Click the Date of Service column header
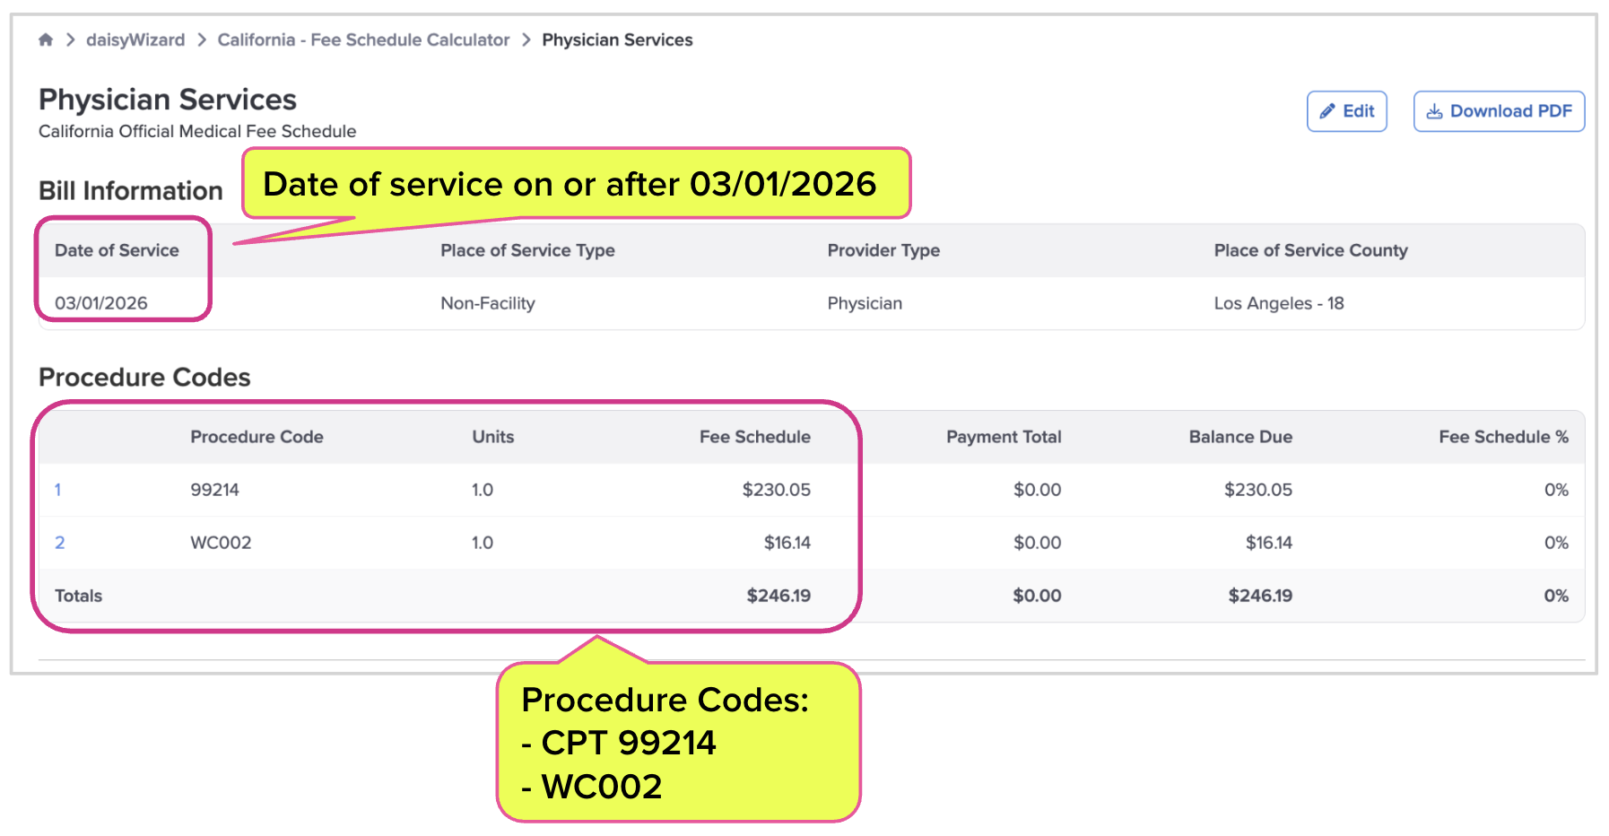The image size is (1609, 836). 117,250
